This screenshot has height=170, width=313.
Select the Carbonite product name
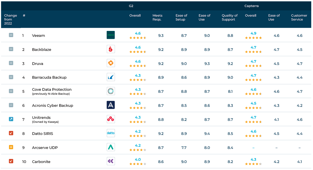(x=41, y=162)
